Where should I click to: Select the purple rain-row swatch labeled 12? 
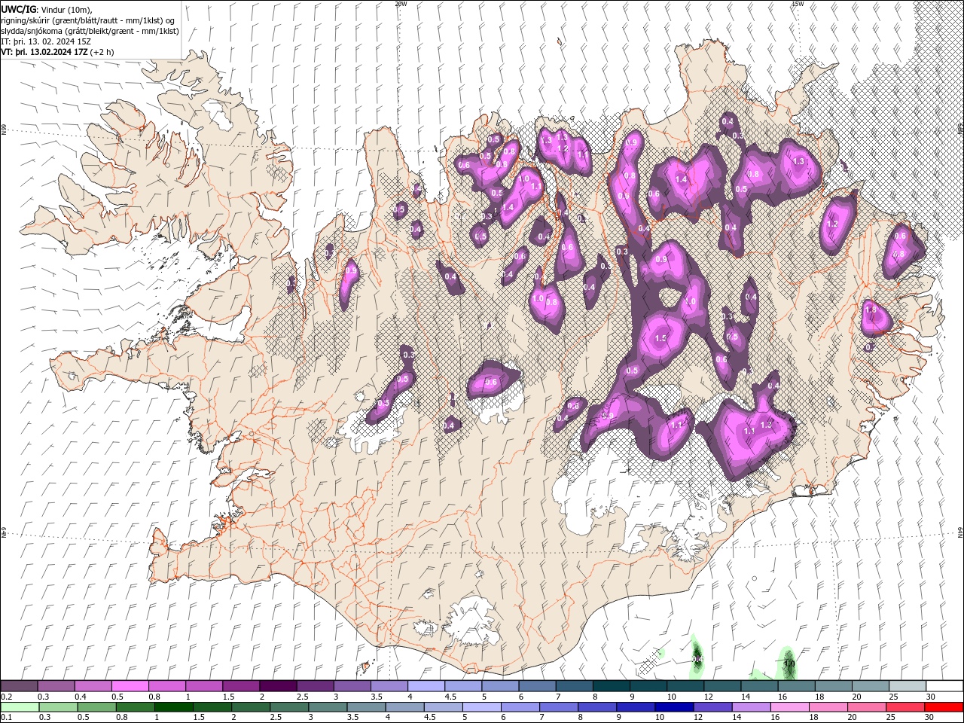pyautogui.click(x=712, y=707)
